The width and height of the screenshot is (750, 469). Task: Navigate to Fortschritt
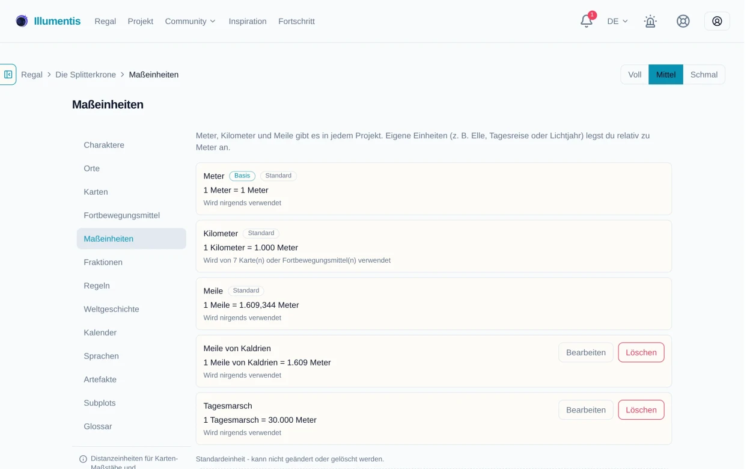click(x=296, y=21)
